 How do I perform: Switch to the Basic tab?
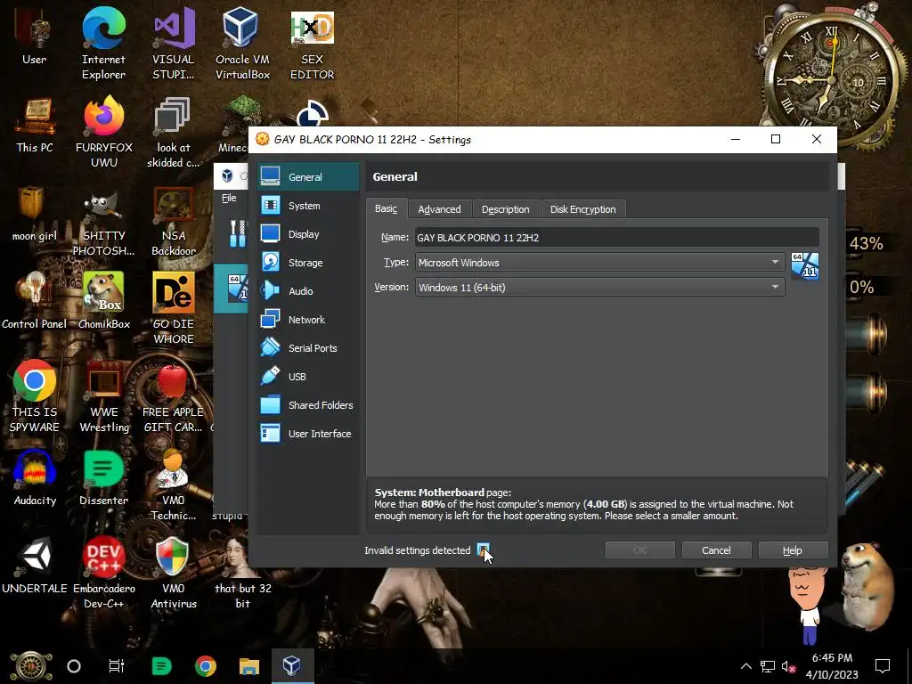tap(387, 208)
